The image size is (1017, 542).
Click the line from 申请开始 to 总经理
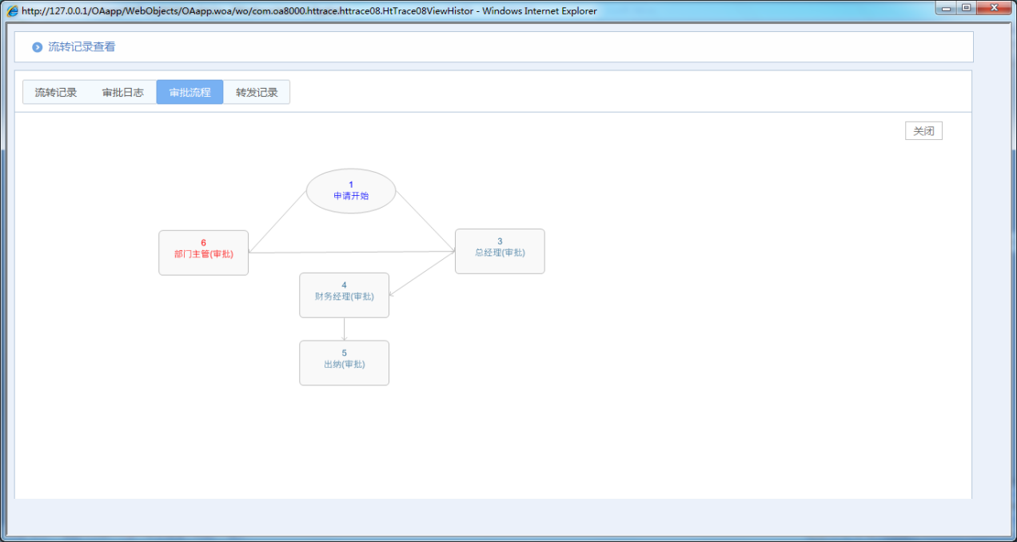pos(425,221)
